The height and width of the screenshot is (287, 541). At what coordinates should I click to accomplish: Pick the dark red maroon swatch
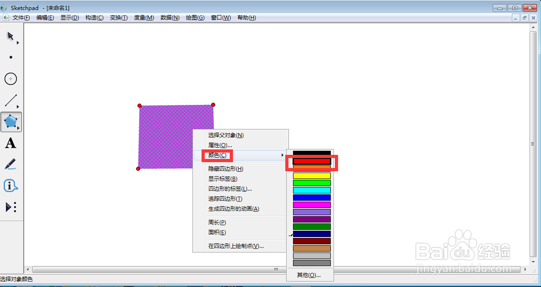[x=312, y=241]
